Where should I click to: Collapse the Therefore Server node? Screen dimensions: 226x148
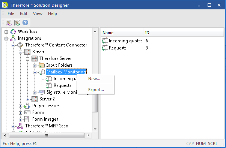tap(27, 59)
